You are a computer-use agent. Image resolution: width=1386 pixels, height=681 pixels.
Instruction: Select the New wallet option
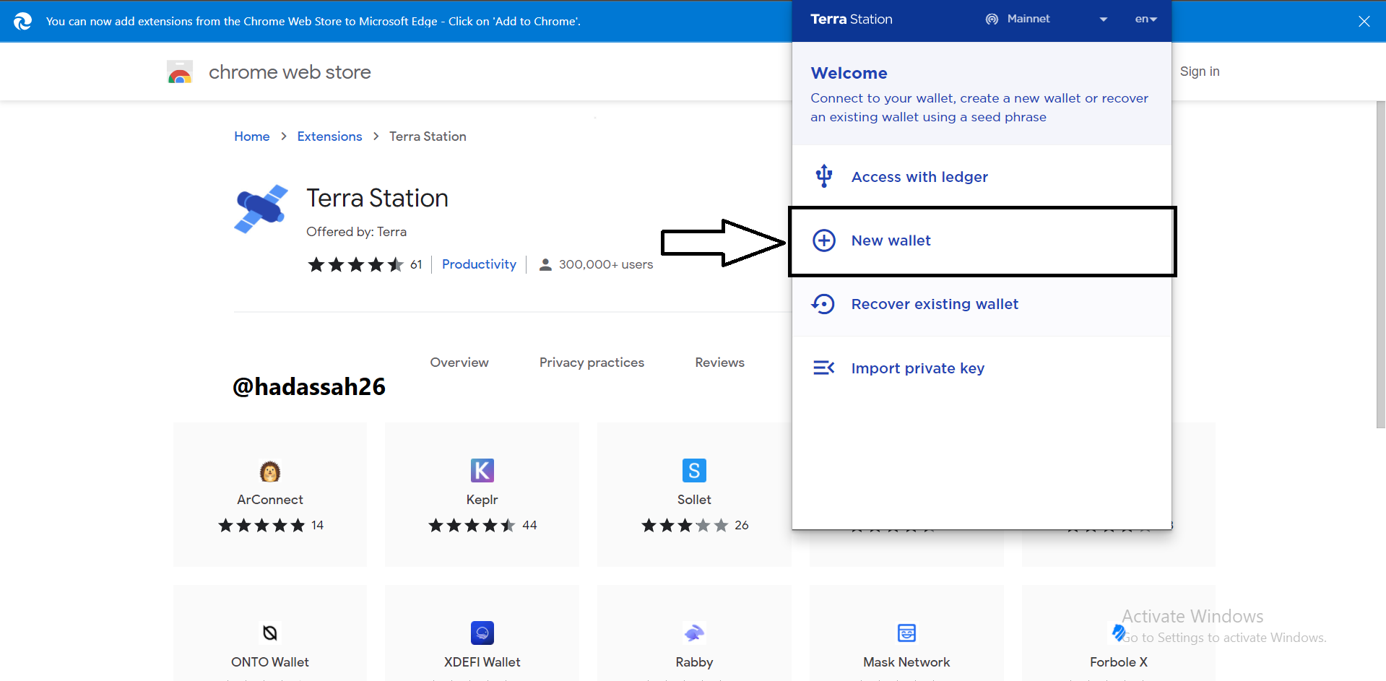click(x=982, y=241)
